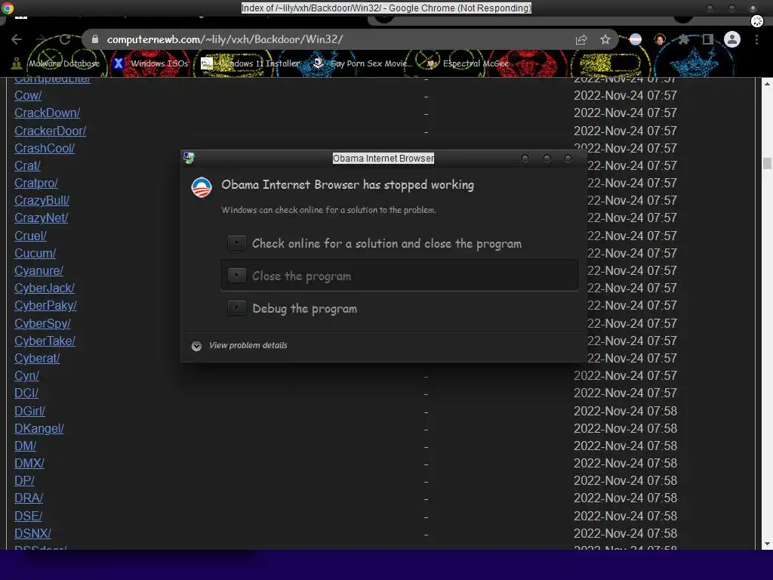View site info via the padlock icon
Screen dimensions: 773x580
[x=95, y=39]
